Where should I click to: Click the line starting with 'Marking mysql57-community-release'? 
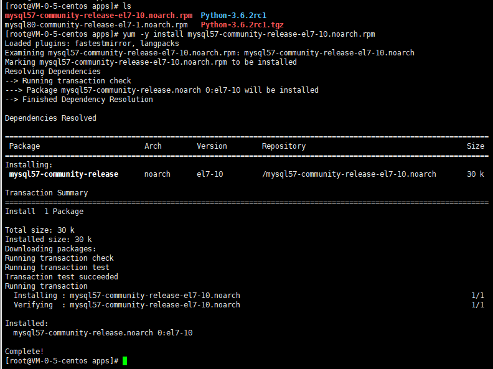tap(151, 62)
